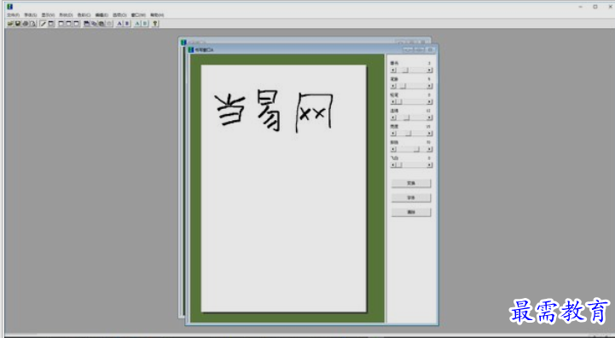Image resolution: width=615 pixels, height=338 pixels.
Task: Click the 飞白 slider track
Action: click(x=411, y=165)
